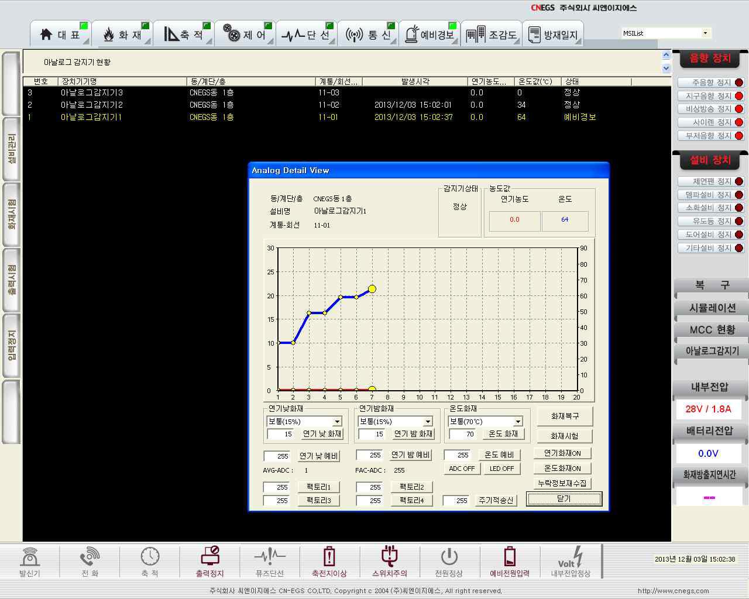Toggle 비상방송 정지 switch
Viewport: 749px width, 599px height.
[711, 109]
